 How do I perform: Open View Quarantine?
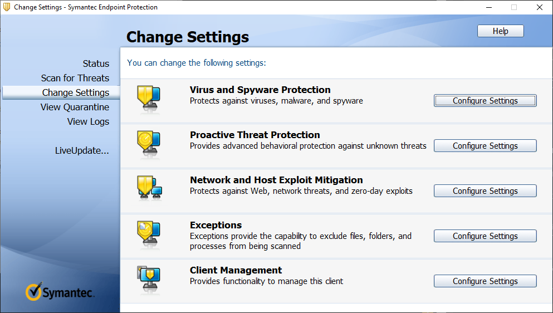tap(75, 107)
